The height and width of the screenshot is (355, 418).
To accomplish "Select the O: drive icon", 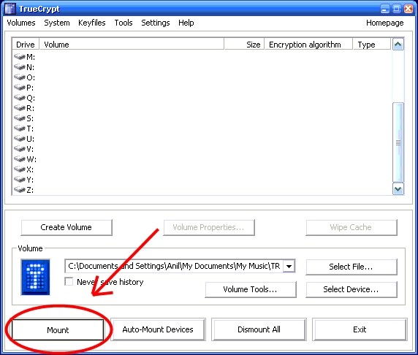I will [x=20, y=77].
